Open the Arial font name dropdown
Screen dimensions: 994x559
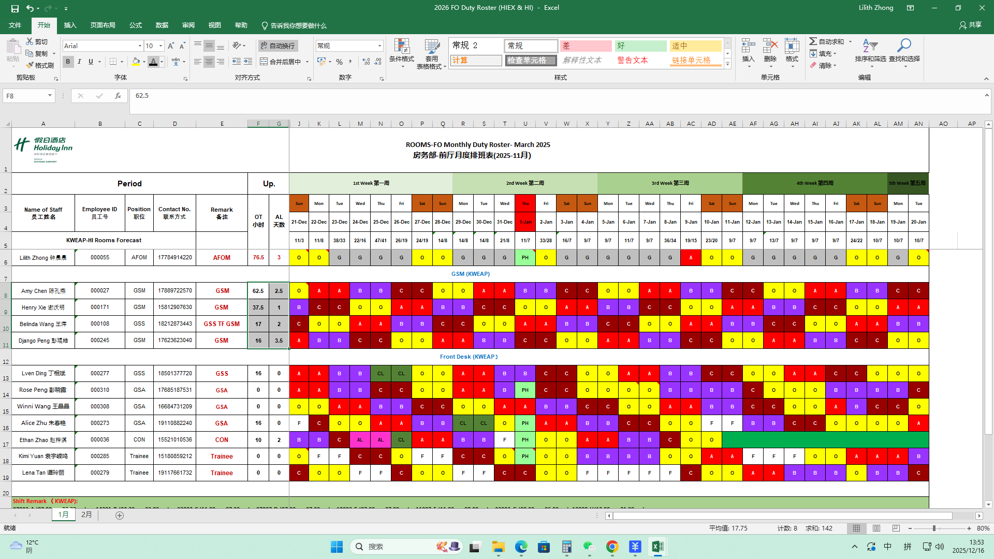click(140, 46)
